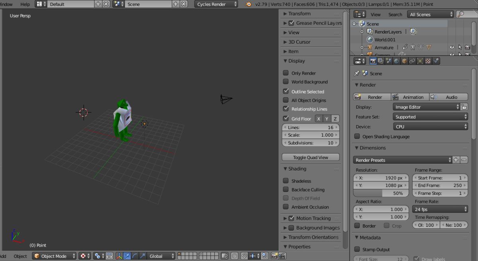Image resolution: width=478 pixels, height=261 pixels.
Task: Click the manipulate center points icon
Action: (109, 256)
